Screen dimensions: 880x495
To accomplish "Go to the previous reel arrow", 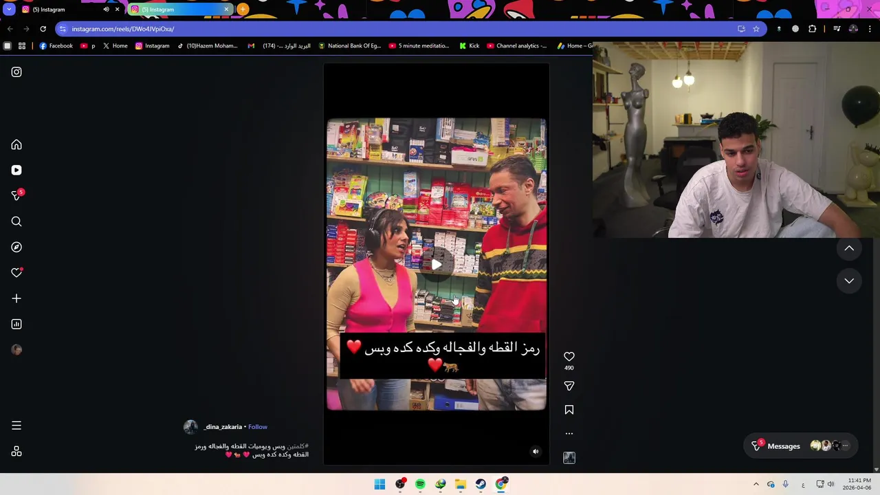I will pyautogui.click(x=849, y=248).
